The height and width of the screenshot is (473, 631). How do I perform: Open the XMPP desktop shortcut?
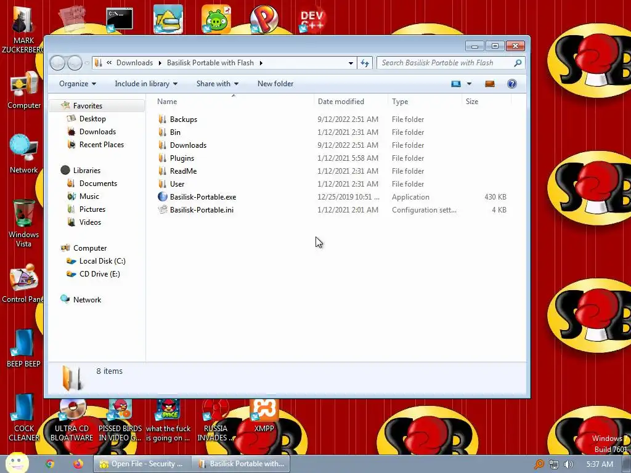click(x=264, y=416)
